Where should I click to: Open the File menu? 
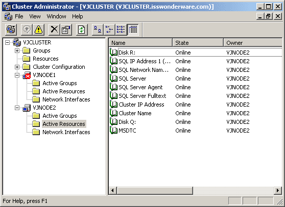click(19, 16)
